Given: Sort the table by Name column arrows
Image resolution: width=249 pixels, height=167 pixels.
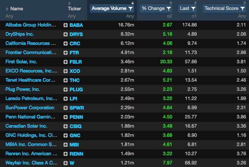Looking at the screenshot, I should (7, 9).
